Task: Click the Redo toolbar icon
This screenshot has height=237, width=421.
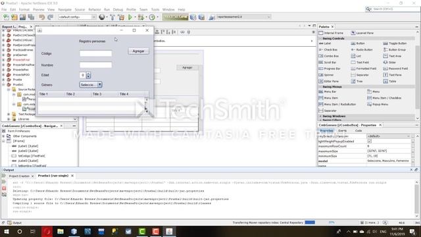Action: point(50,17)
